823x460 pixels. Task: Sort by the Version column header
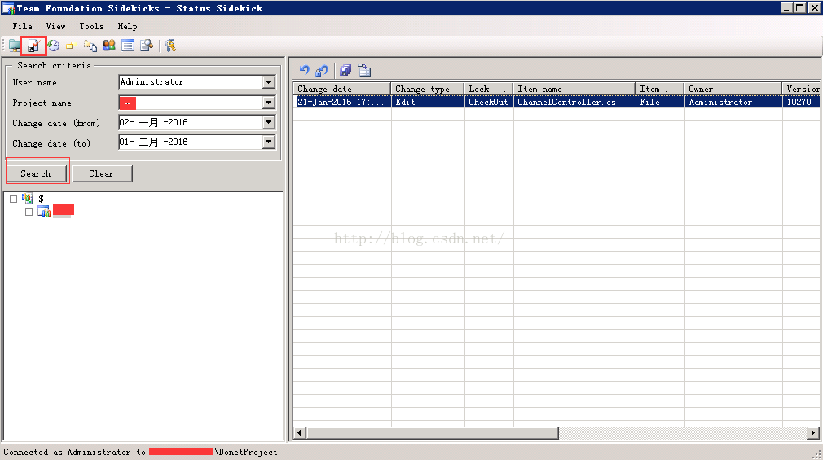click(801, 89)
